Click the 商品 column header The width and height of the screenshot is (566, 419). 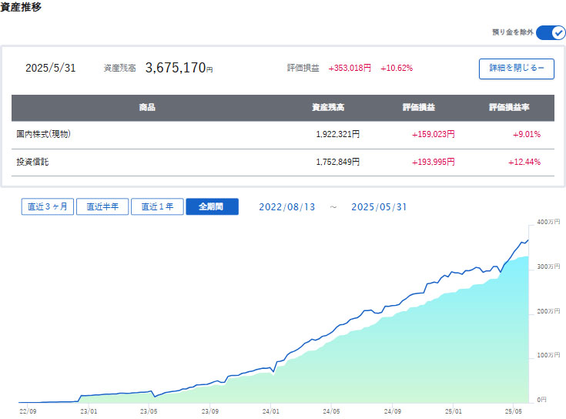(x=147, y=108)
